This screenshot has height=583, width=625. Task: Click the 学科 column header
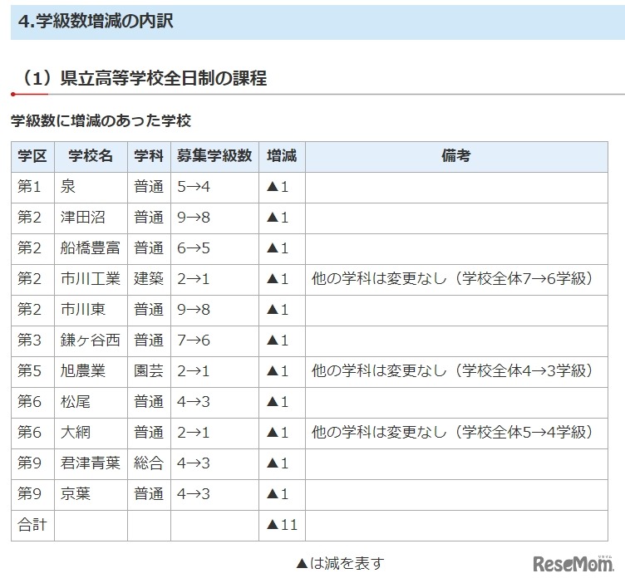tap(149, 155)
